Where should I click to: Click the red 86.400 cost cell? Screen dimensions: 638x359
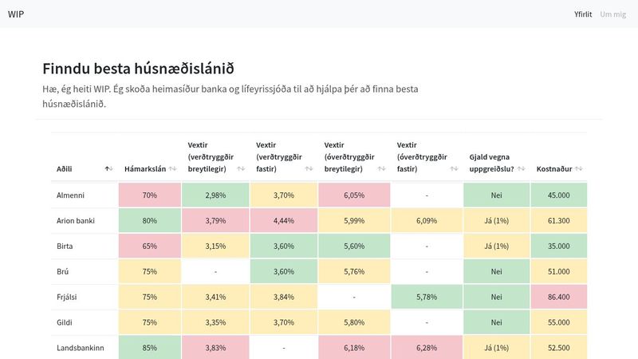click(558, 297)
